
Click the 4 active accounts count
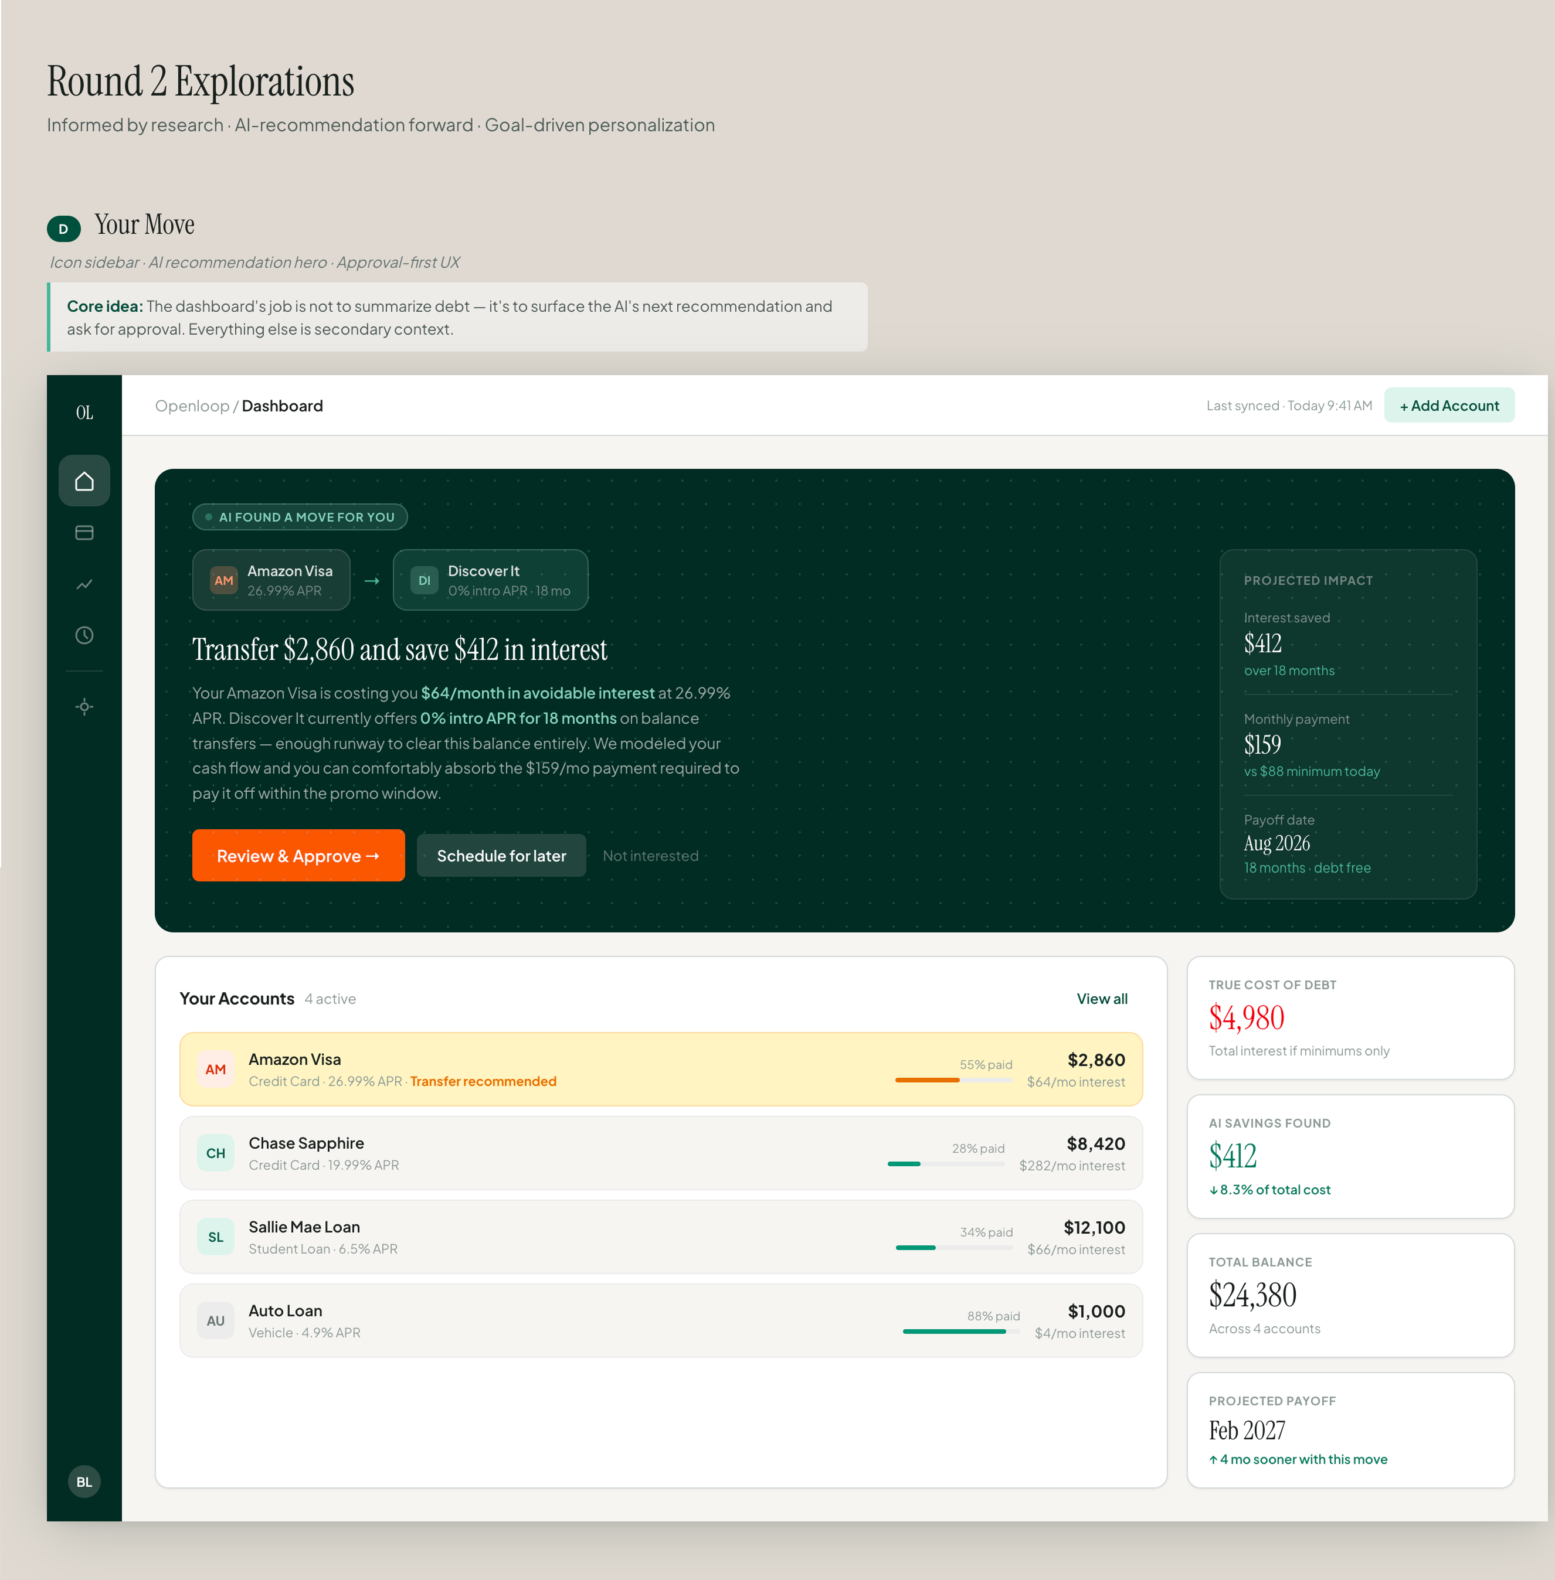(x=330, y=1000)
